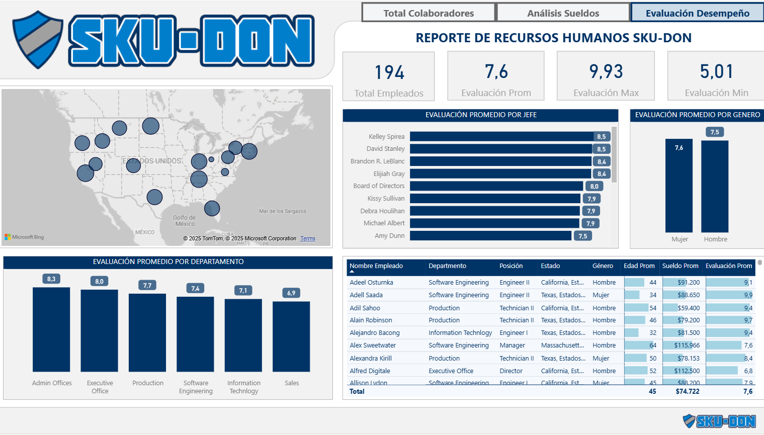Select the map bubble over the northeast coast

click(x=249, y=151)
